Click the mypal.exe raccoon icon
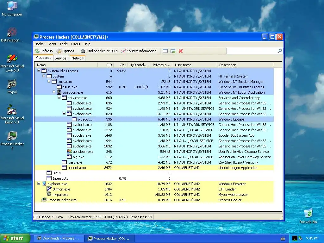The height and width of the screenshot is (243, 324). point(49,194)
